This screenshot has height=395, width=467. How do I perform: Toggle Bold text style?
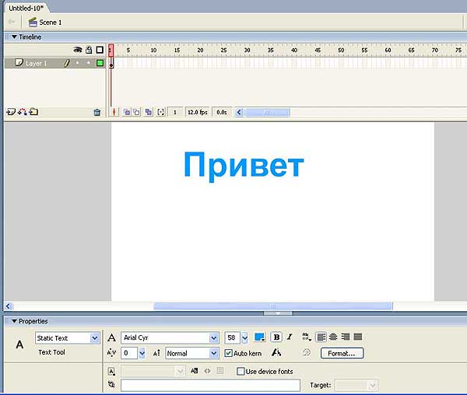click(276, 337)
